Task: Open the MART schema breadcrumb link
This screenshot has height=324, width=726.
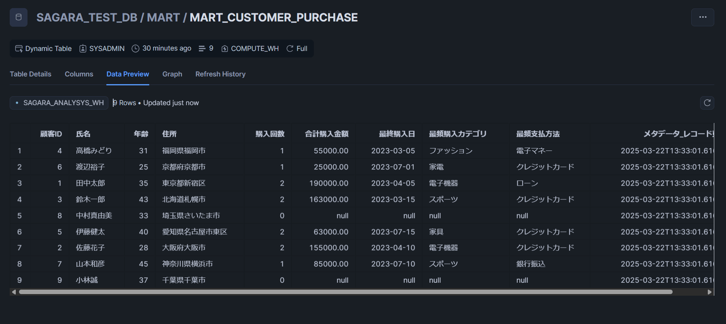Action: click(x=163, y=17)
